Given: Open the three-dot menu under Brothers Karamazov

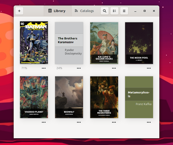Looking at the screenshot, I should point(79,68).
